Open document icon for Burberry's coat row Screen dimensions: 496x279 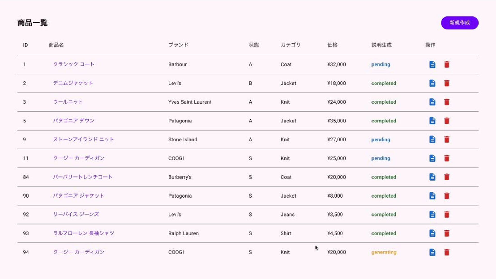pos(432,177)
